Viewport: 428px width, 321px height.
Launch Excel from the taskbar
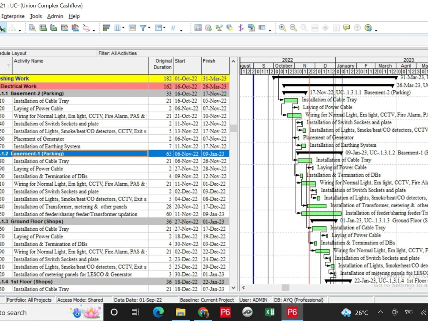270,312
